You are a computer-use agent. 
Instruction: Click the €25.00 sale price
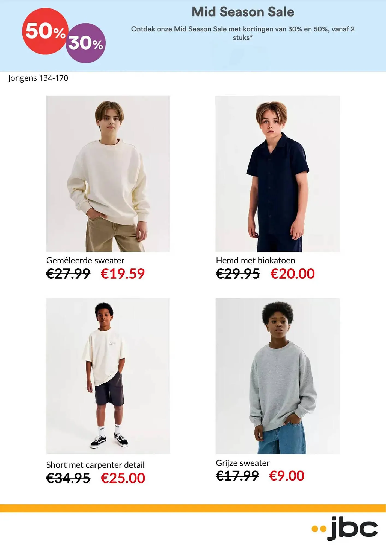pyautogui.click(x=123, y=478)
